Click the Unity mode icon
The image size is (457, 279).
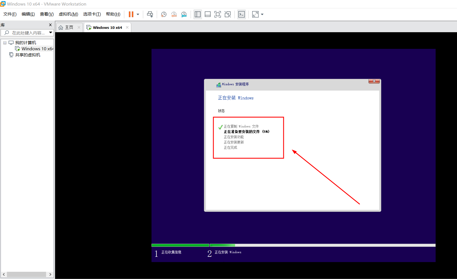point(228,14)
